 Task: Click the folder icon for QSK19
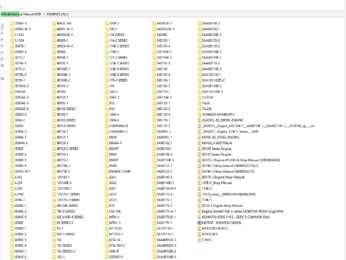pos(107,251)
